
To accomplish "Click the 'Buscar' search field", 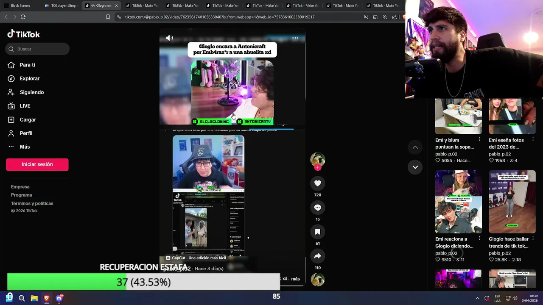I will 37,49.
